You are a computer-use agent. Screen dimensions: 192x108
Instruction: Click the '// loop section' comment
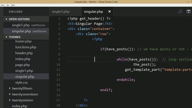177,59
